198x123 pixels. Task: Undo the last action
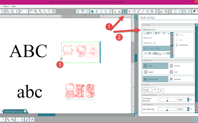(x=22, y=11)
